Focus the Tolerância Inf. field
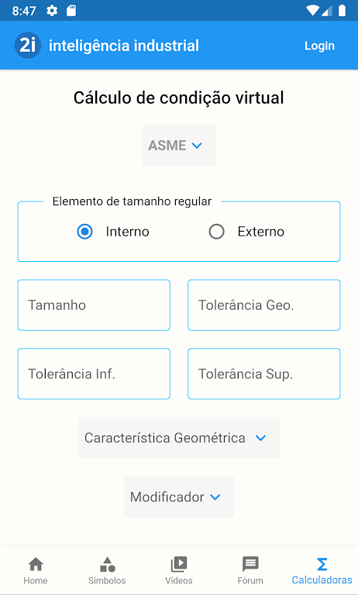The width and height of the screenshot is (358, 595). click(x=94, y=373)
